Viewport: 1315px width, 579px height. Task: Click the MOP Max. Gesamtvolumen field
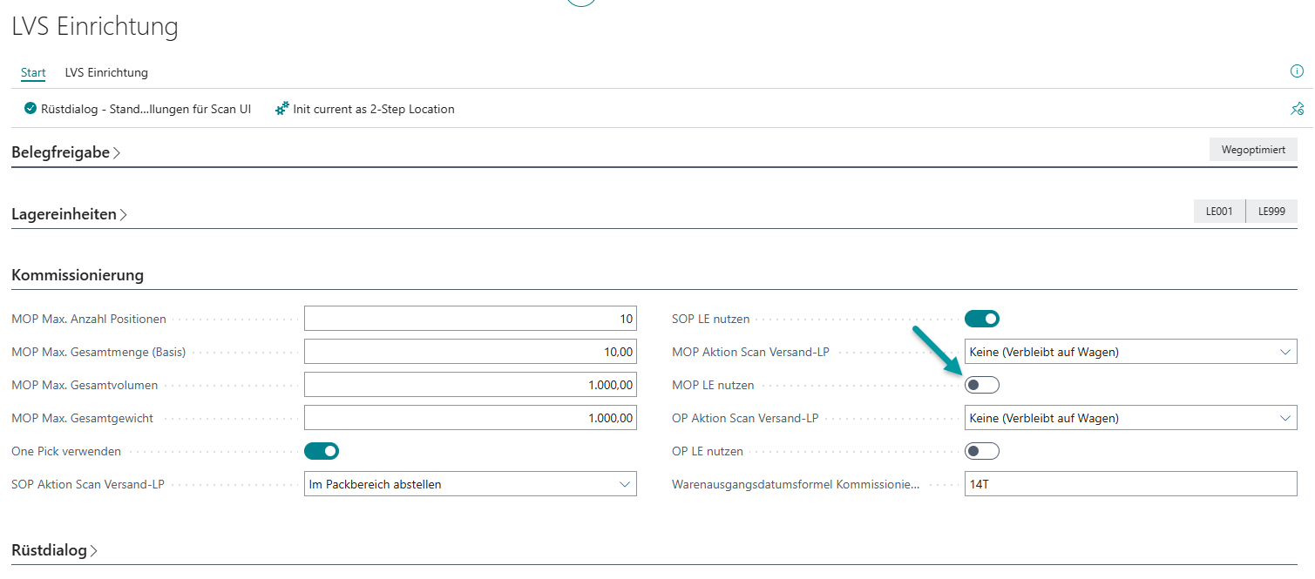pos(471,385)
